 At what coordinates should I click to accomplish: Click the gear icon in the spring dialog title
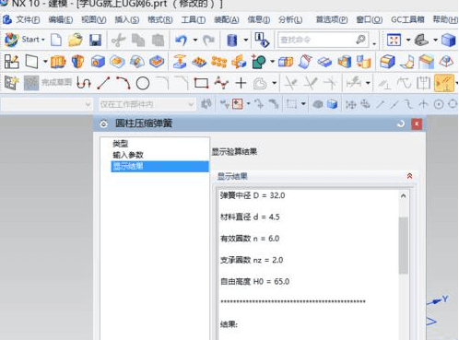(103, 123)
